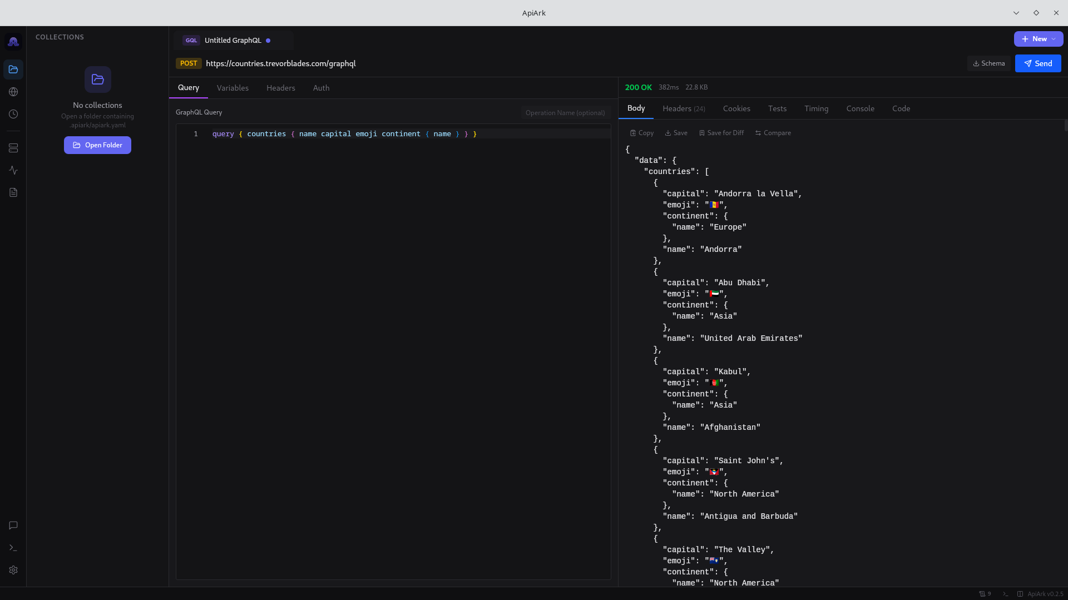This screenshot has width=1068, height=600.
Task: Click the POST method badge
Action: [x=189, y=63]
